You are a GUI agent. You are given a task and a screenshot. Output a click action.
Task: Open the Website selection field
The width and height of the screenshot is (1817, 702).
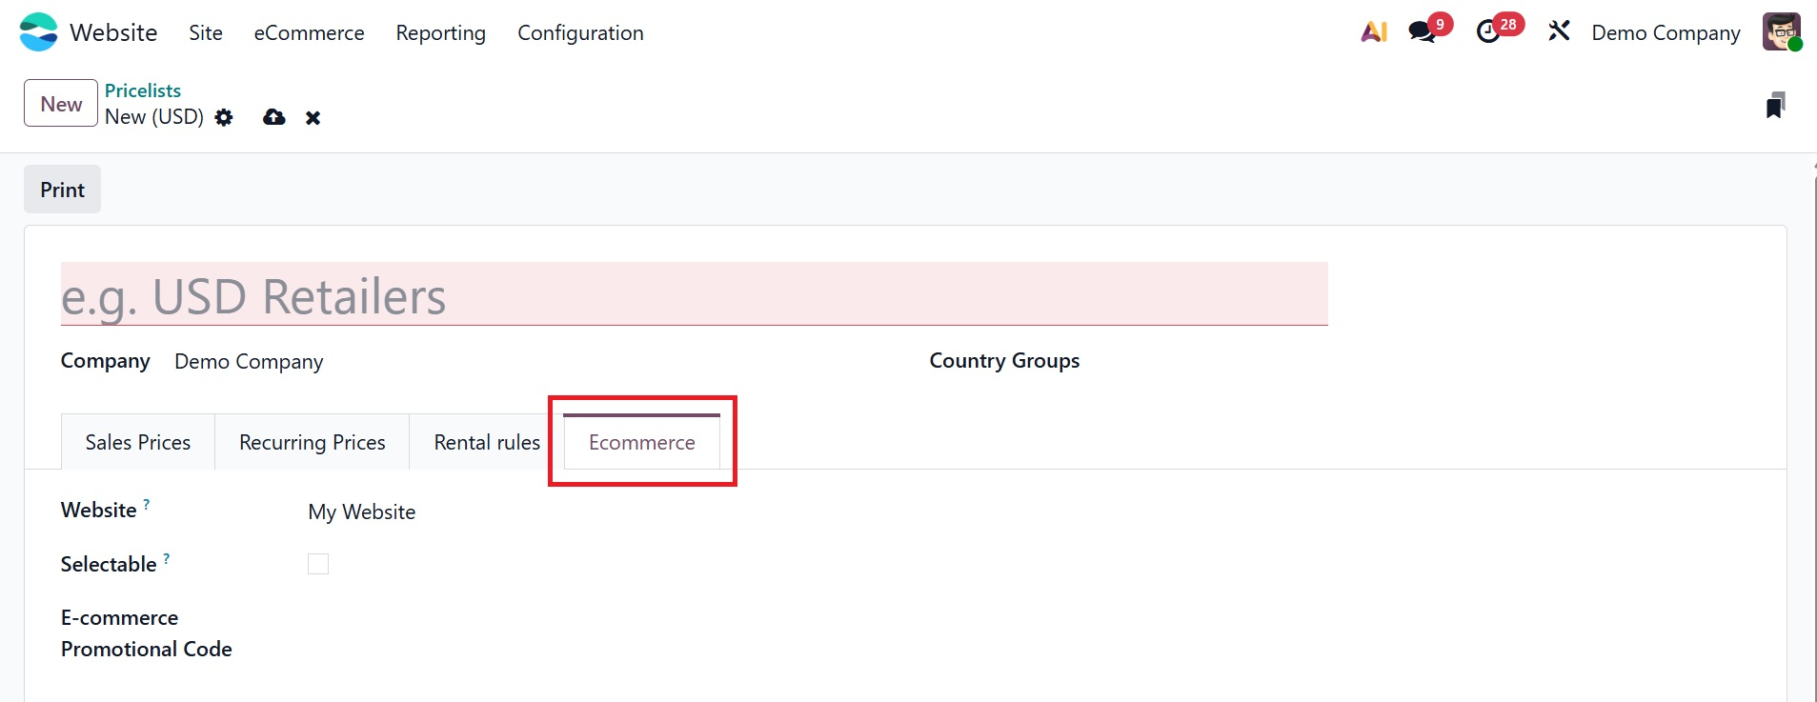pyautogui.click(x=362, y=512)
